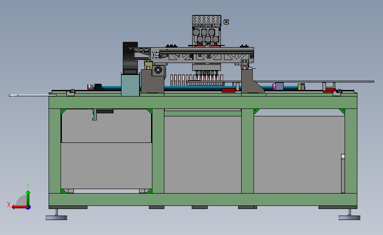The height and width of the screenshot is (235, 383).
Task: Select the horizontal gantry truss beam
Action: [202, 55]
